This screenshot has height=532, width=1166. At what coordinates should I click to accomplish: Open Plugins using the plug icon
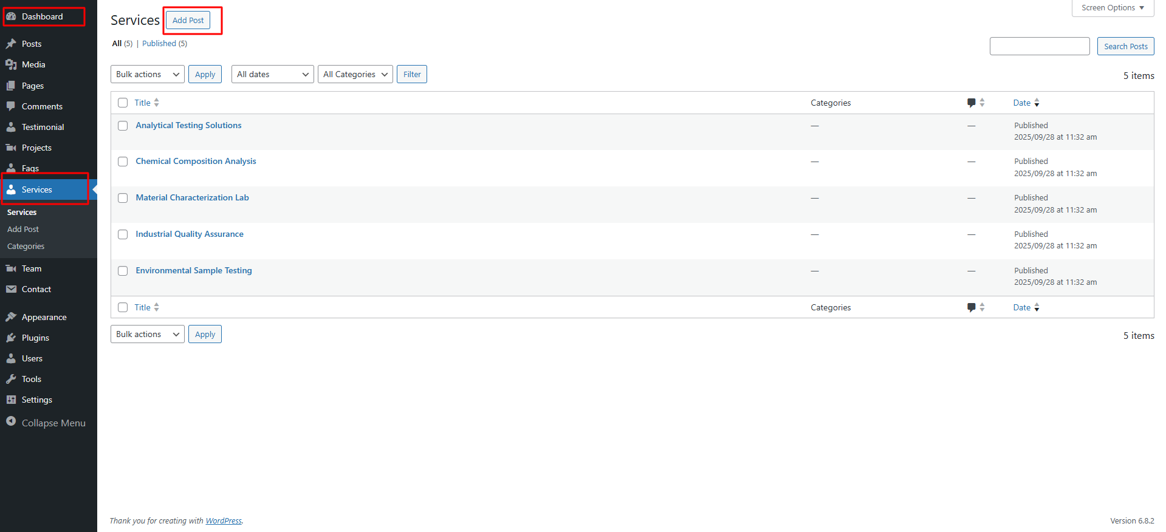point(11,338)
